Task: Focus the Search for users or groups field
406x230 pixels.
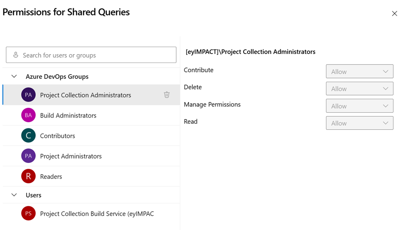Action: click(91, 55)
